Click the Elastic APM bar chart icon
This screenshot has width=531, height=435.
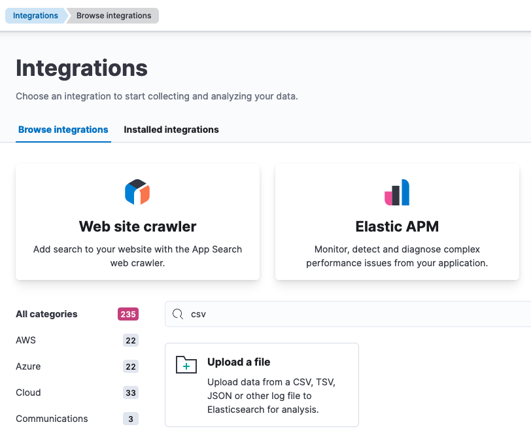[397, 192]
